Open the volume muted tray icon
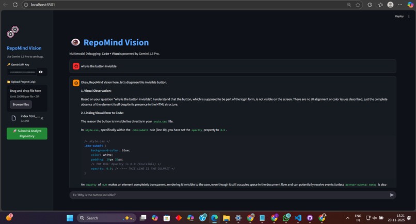The height and width of the screenshot is (224, 416). click(375, 218)
